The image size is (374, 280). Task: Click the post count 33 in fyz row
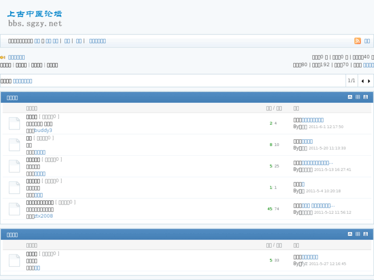click(x=277, y=260)
